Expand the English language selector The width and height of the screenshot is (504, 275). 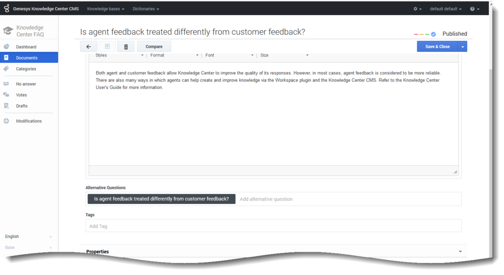(28, 236)
